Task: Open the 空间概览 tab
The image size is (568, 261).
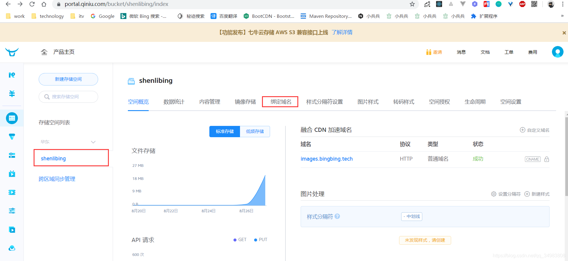Action: 138,102
